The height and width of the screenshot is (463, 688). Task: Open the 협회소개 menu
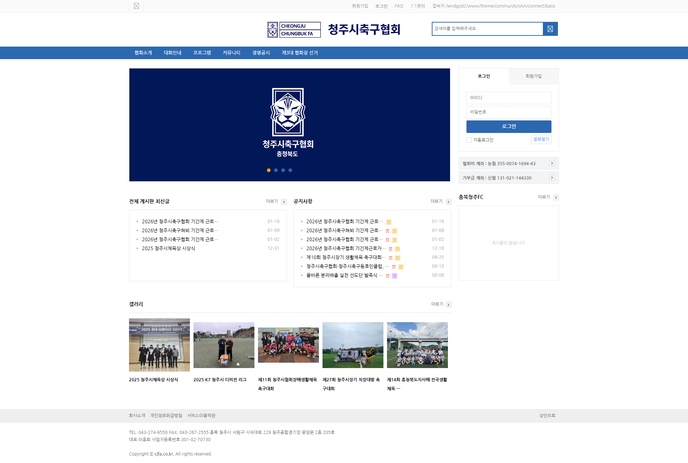click(x=143, y=53)
